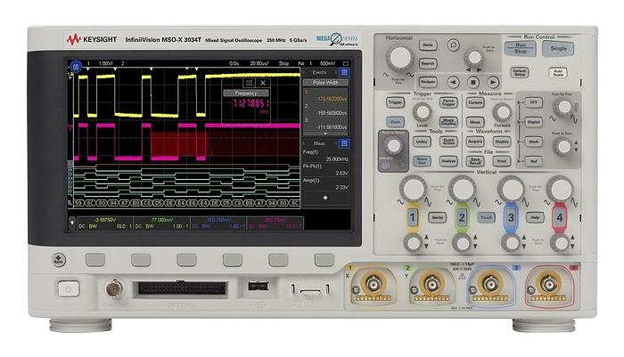Push the channel 1 vertical scale knob
Viewport: 624px width, 357px height.
413,189
